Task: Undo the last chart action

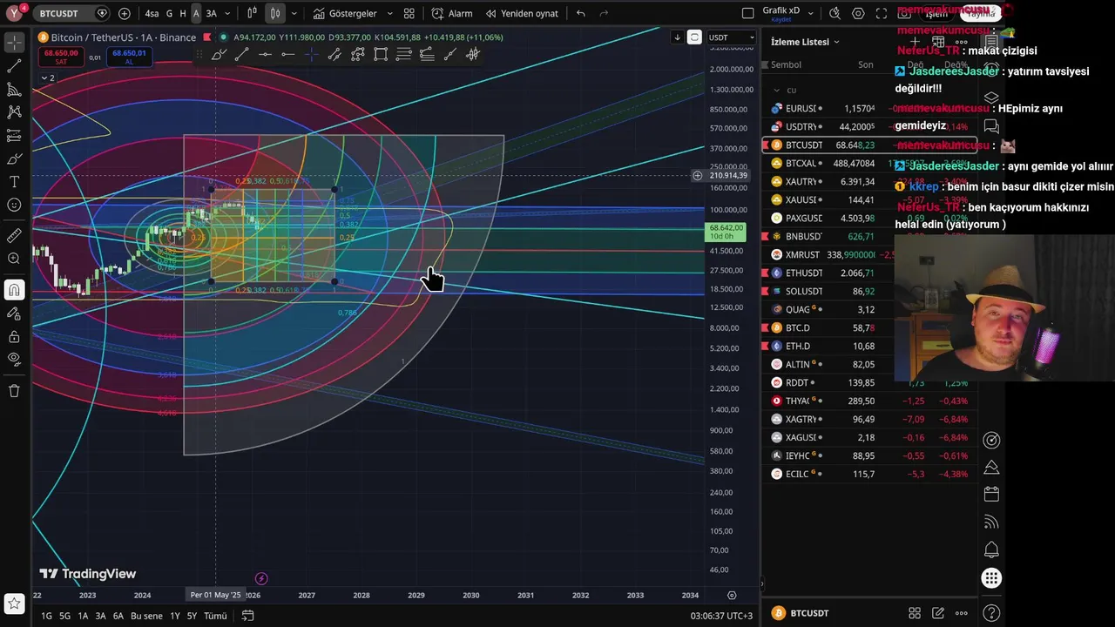Action: pyautogui.click(x=581, y=13)
